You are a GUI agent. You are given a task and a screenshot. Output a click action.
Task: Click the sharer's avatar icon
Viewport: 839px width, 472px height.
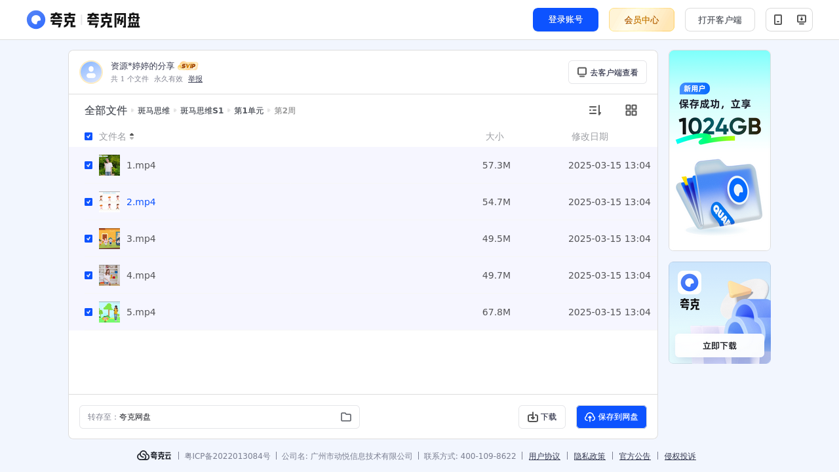click(x=91, y=72)
